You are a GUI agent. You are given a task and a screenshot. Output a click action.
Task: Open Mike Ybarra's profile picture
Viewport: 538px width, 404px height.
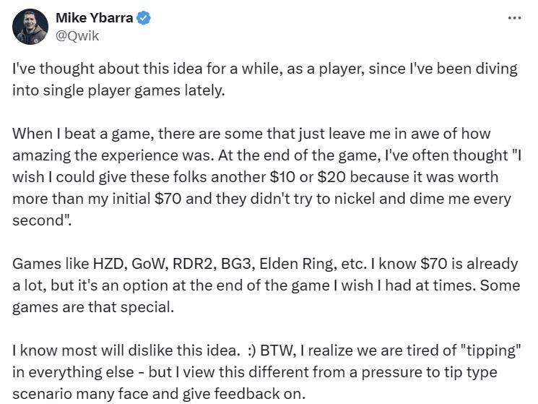[x=30, y=27]
